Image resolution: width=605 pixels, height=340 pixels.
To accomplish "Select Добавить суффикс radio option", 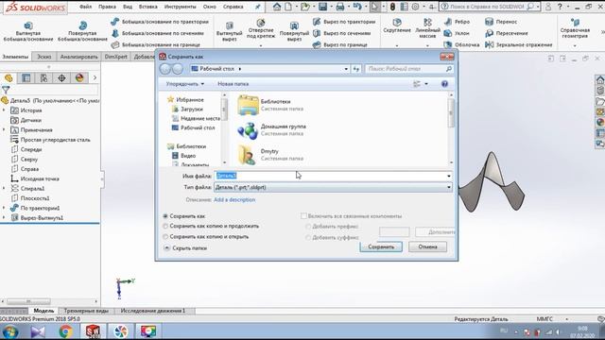I will (x=308, y=238).
